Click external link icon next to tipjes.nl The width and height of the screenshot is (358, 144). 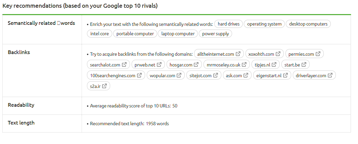click(274, 64)
